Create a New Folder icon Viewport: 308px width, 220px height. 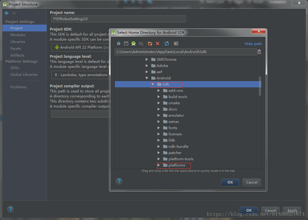150,44
